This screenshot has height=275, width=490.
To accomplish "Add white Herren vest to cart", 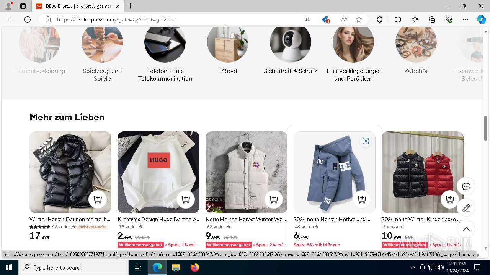I will pyautogui.click(x=274, y=199).
